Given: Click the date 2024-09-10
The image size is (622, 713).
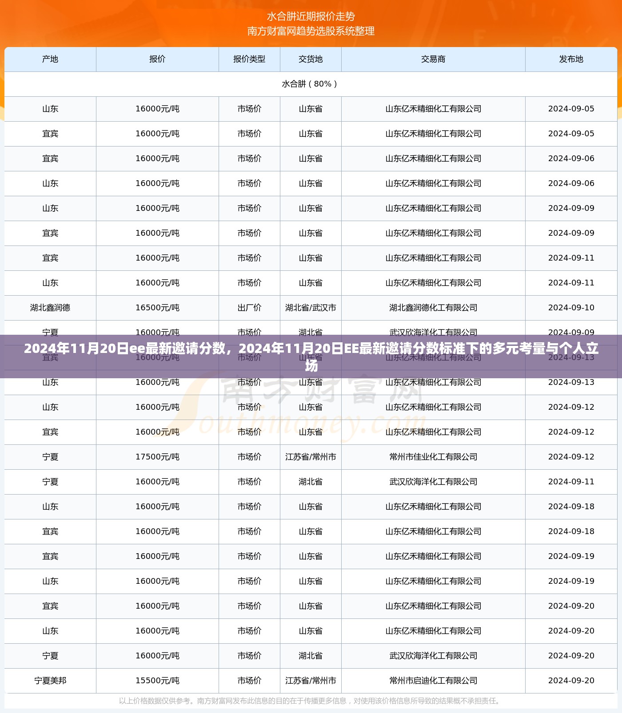Looking at the screenshot, I should pos(571,308).
